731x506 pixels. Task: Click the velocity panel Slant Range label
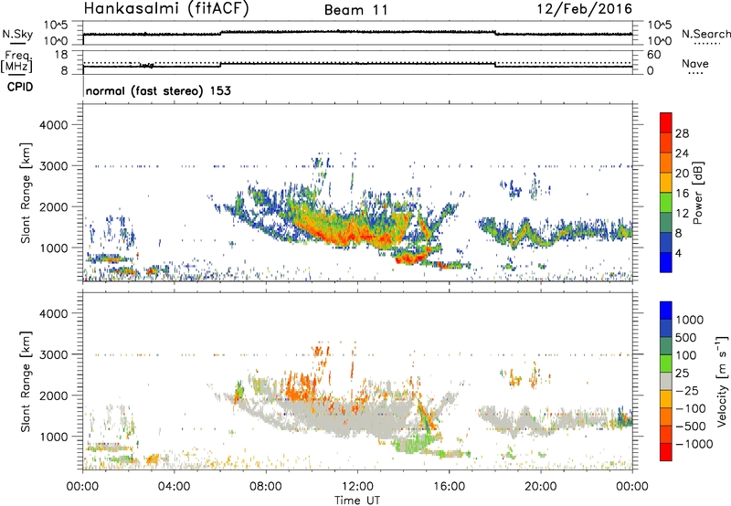[26, 381]
